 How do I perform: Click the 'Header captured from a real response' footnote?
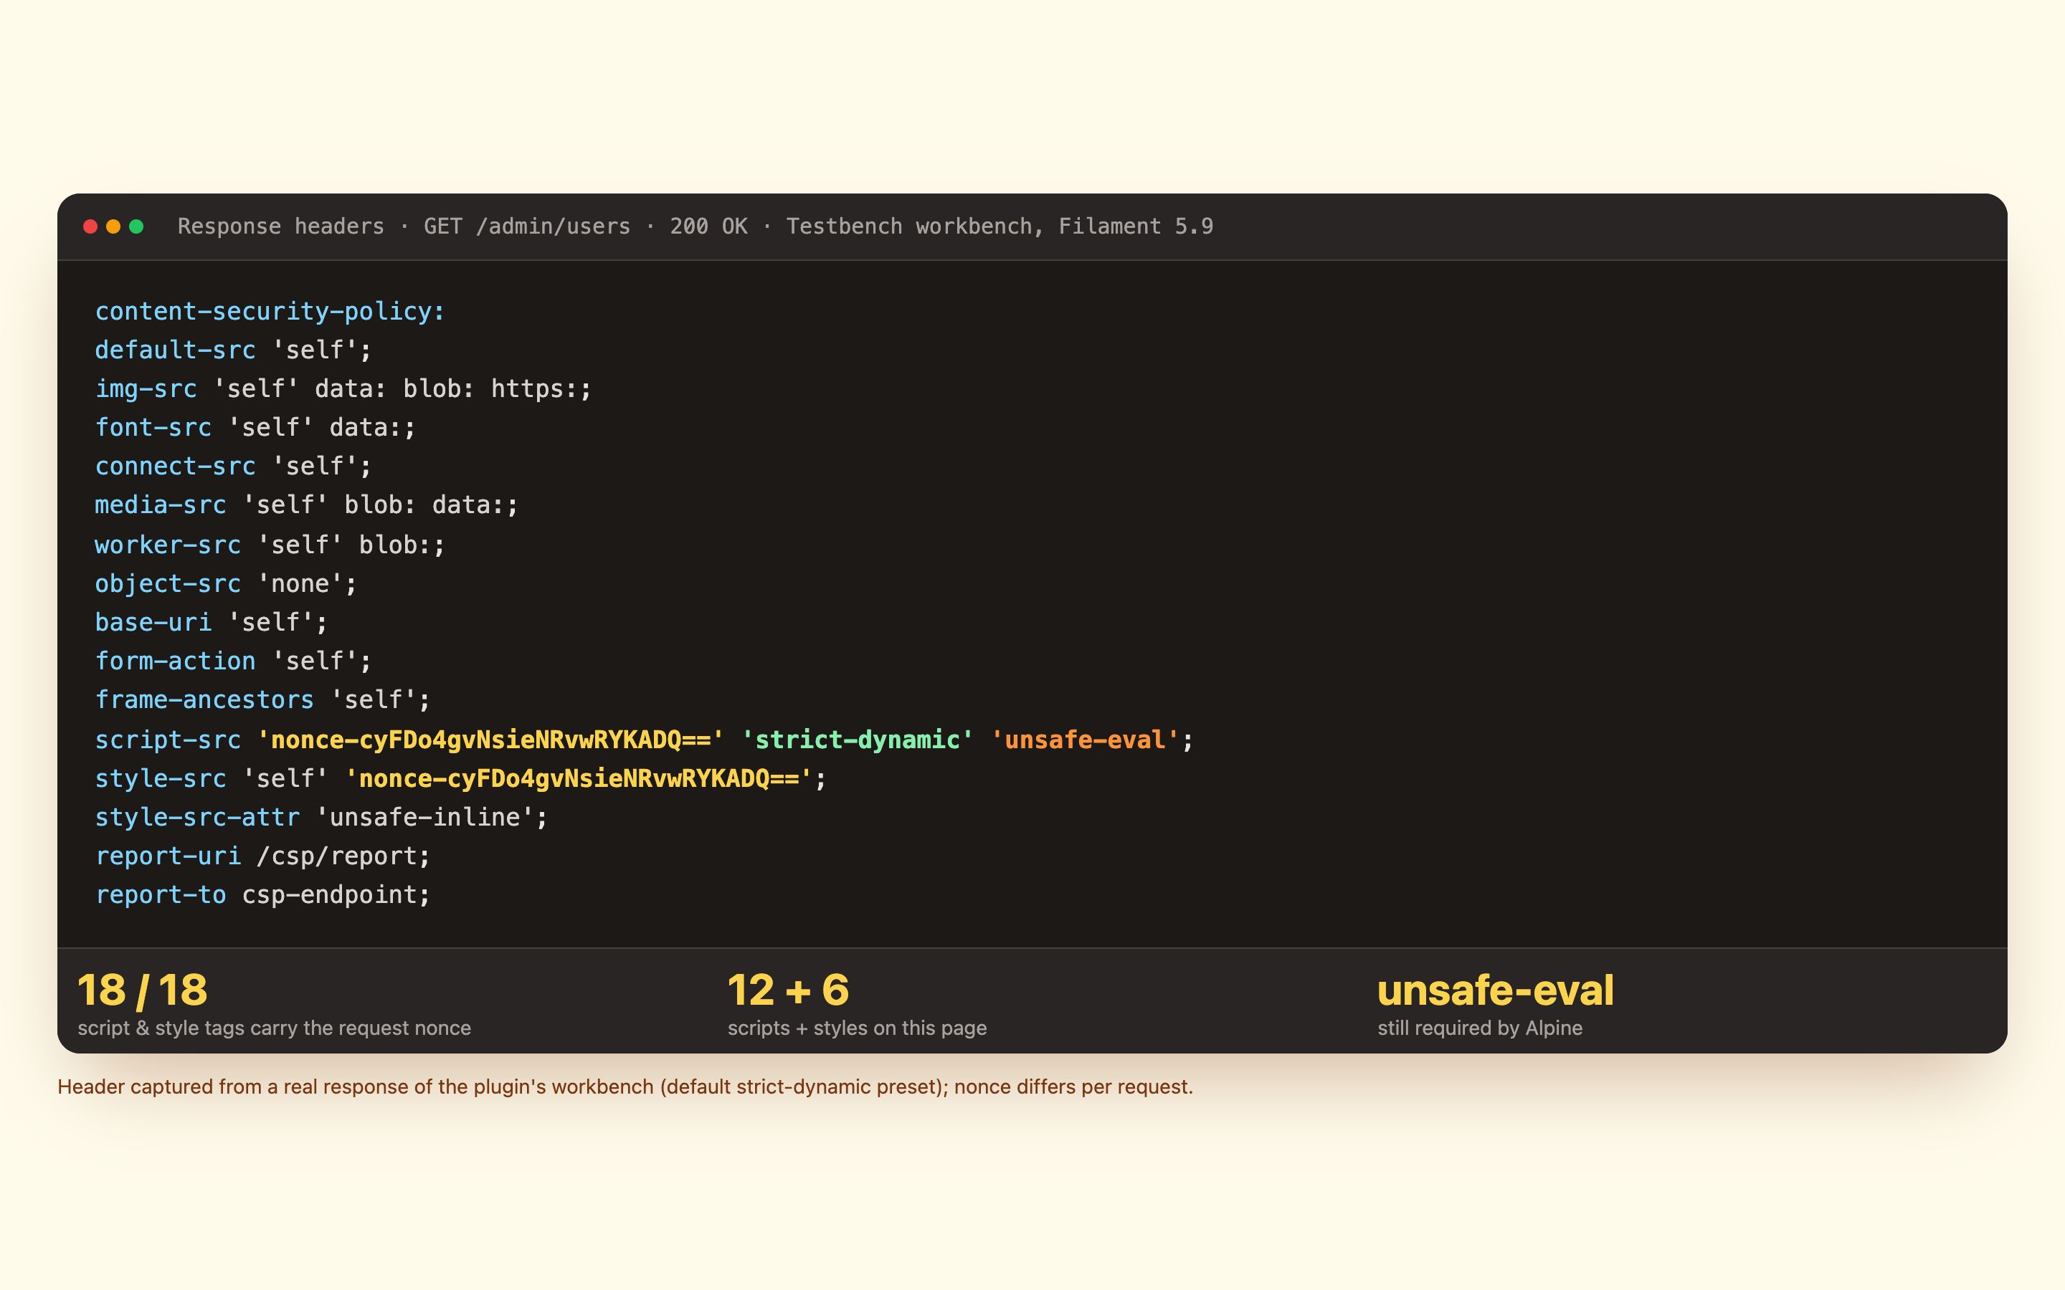tap(625, 1087)
